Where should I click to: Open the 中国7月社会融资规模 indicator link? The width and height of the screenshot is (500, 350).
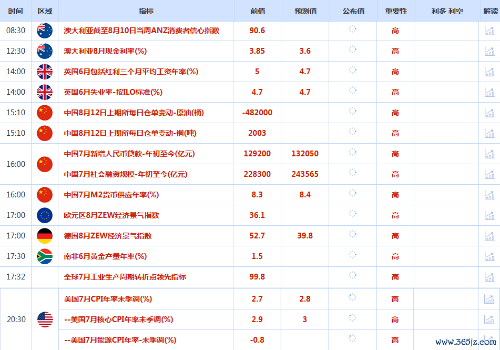pos(126,174)
